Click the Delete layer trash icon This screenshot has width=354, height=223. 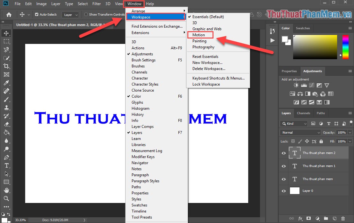point(343,219)
